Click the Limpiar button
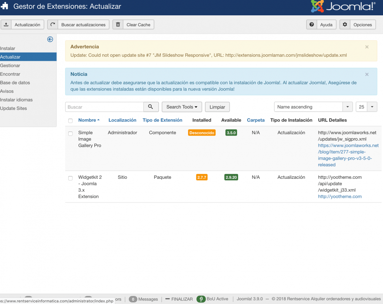This screenshot has height=304, width=383. (217, 107)
